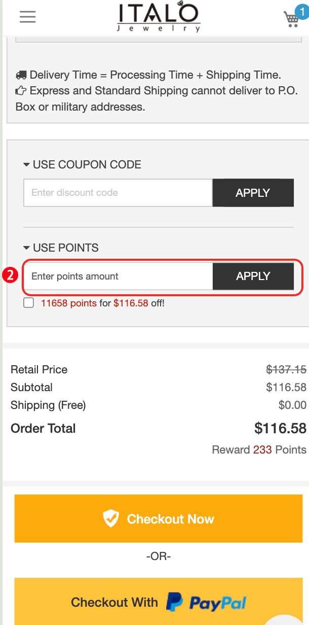Choose Checkout With PayPal
309x625 pixels.
(158, 602)
